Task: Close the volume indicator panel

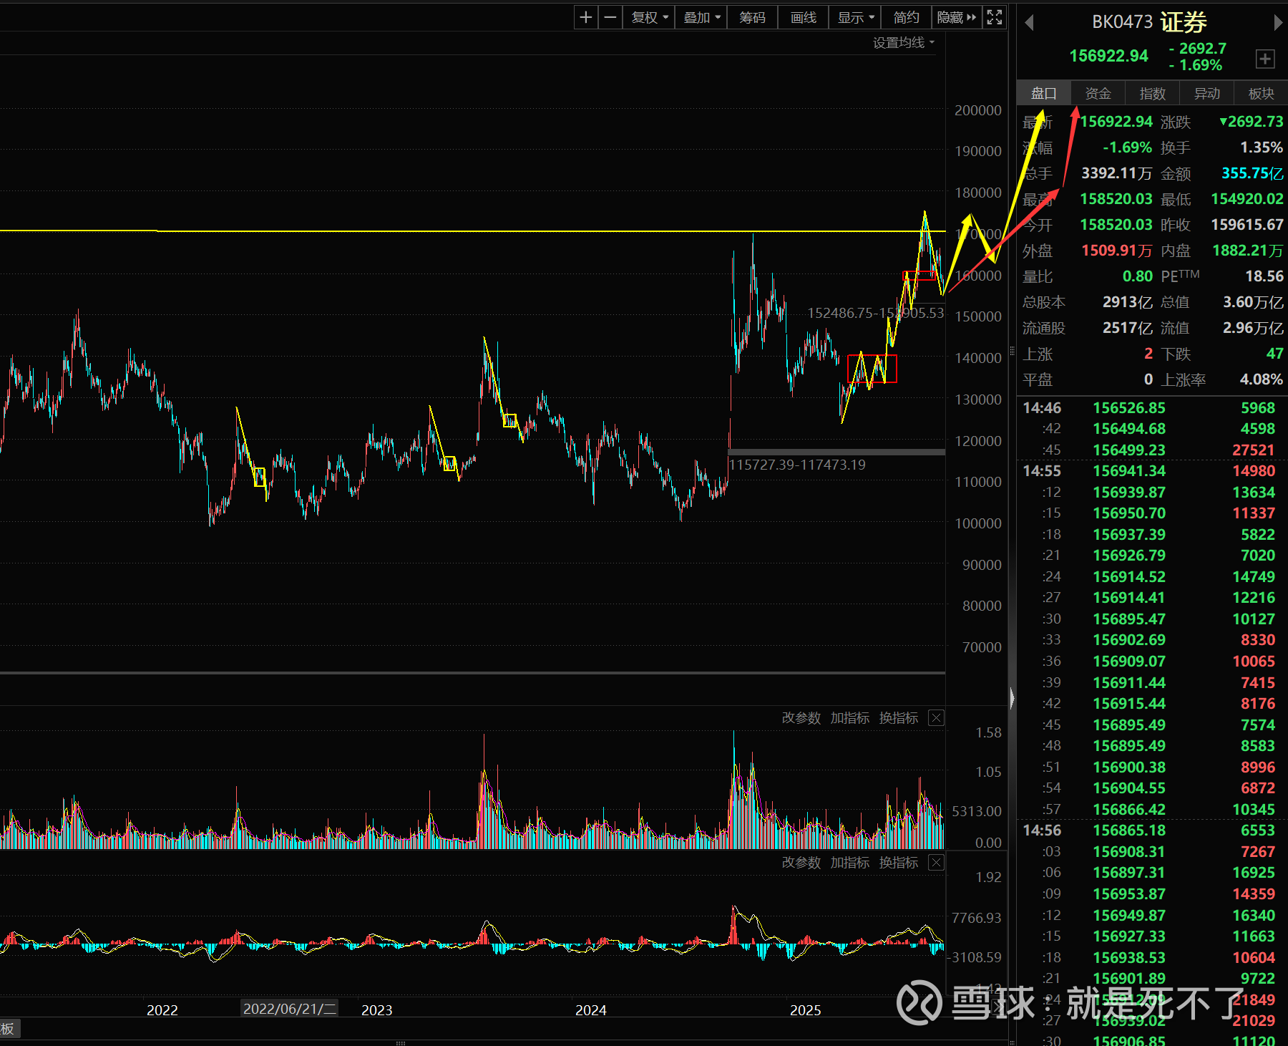Action: (x=936, y=718)
